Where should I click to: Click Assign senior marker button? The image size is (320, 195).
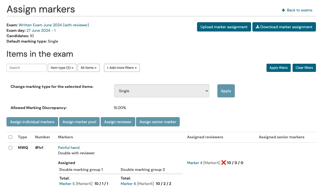point(158,122)
